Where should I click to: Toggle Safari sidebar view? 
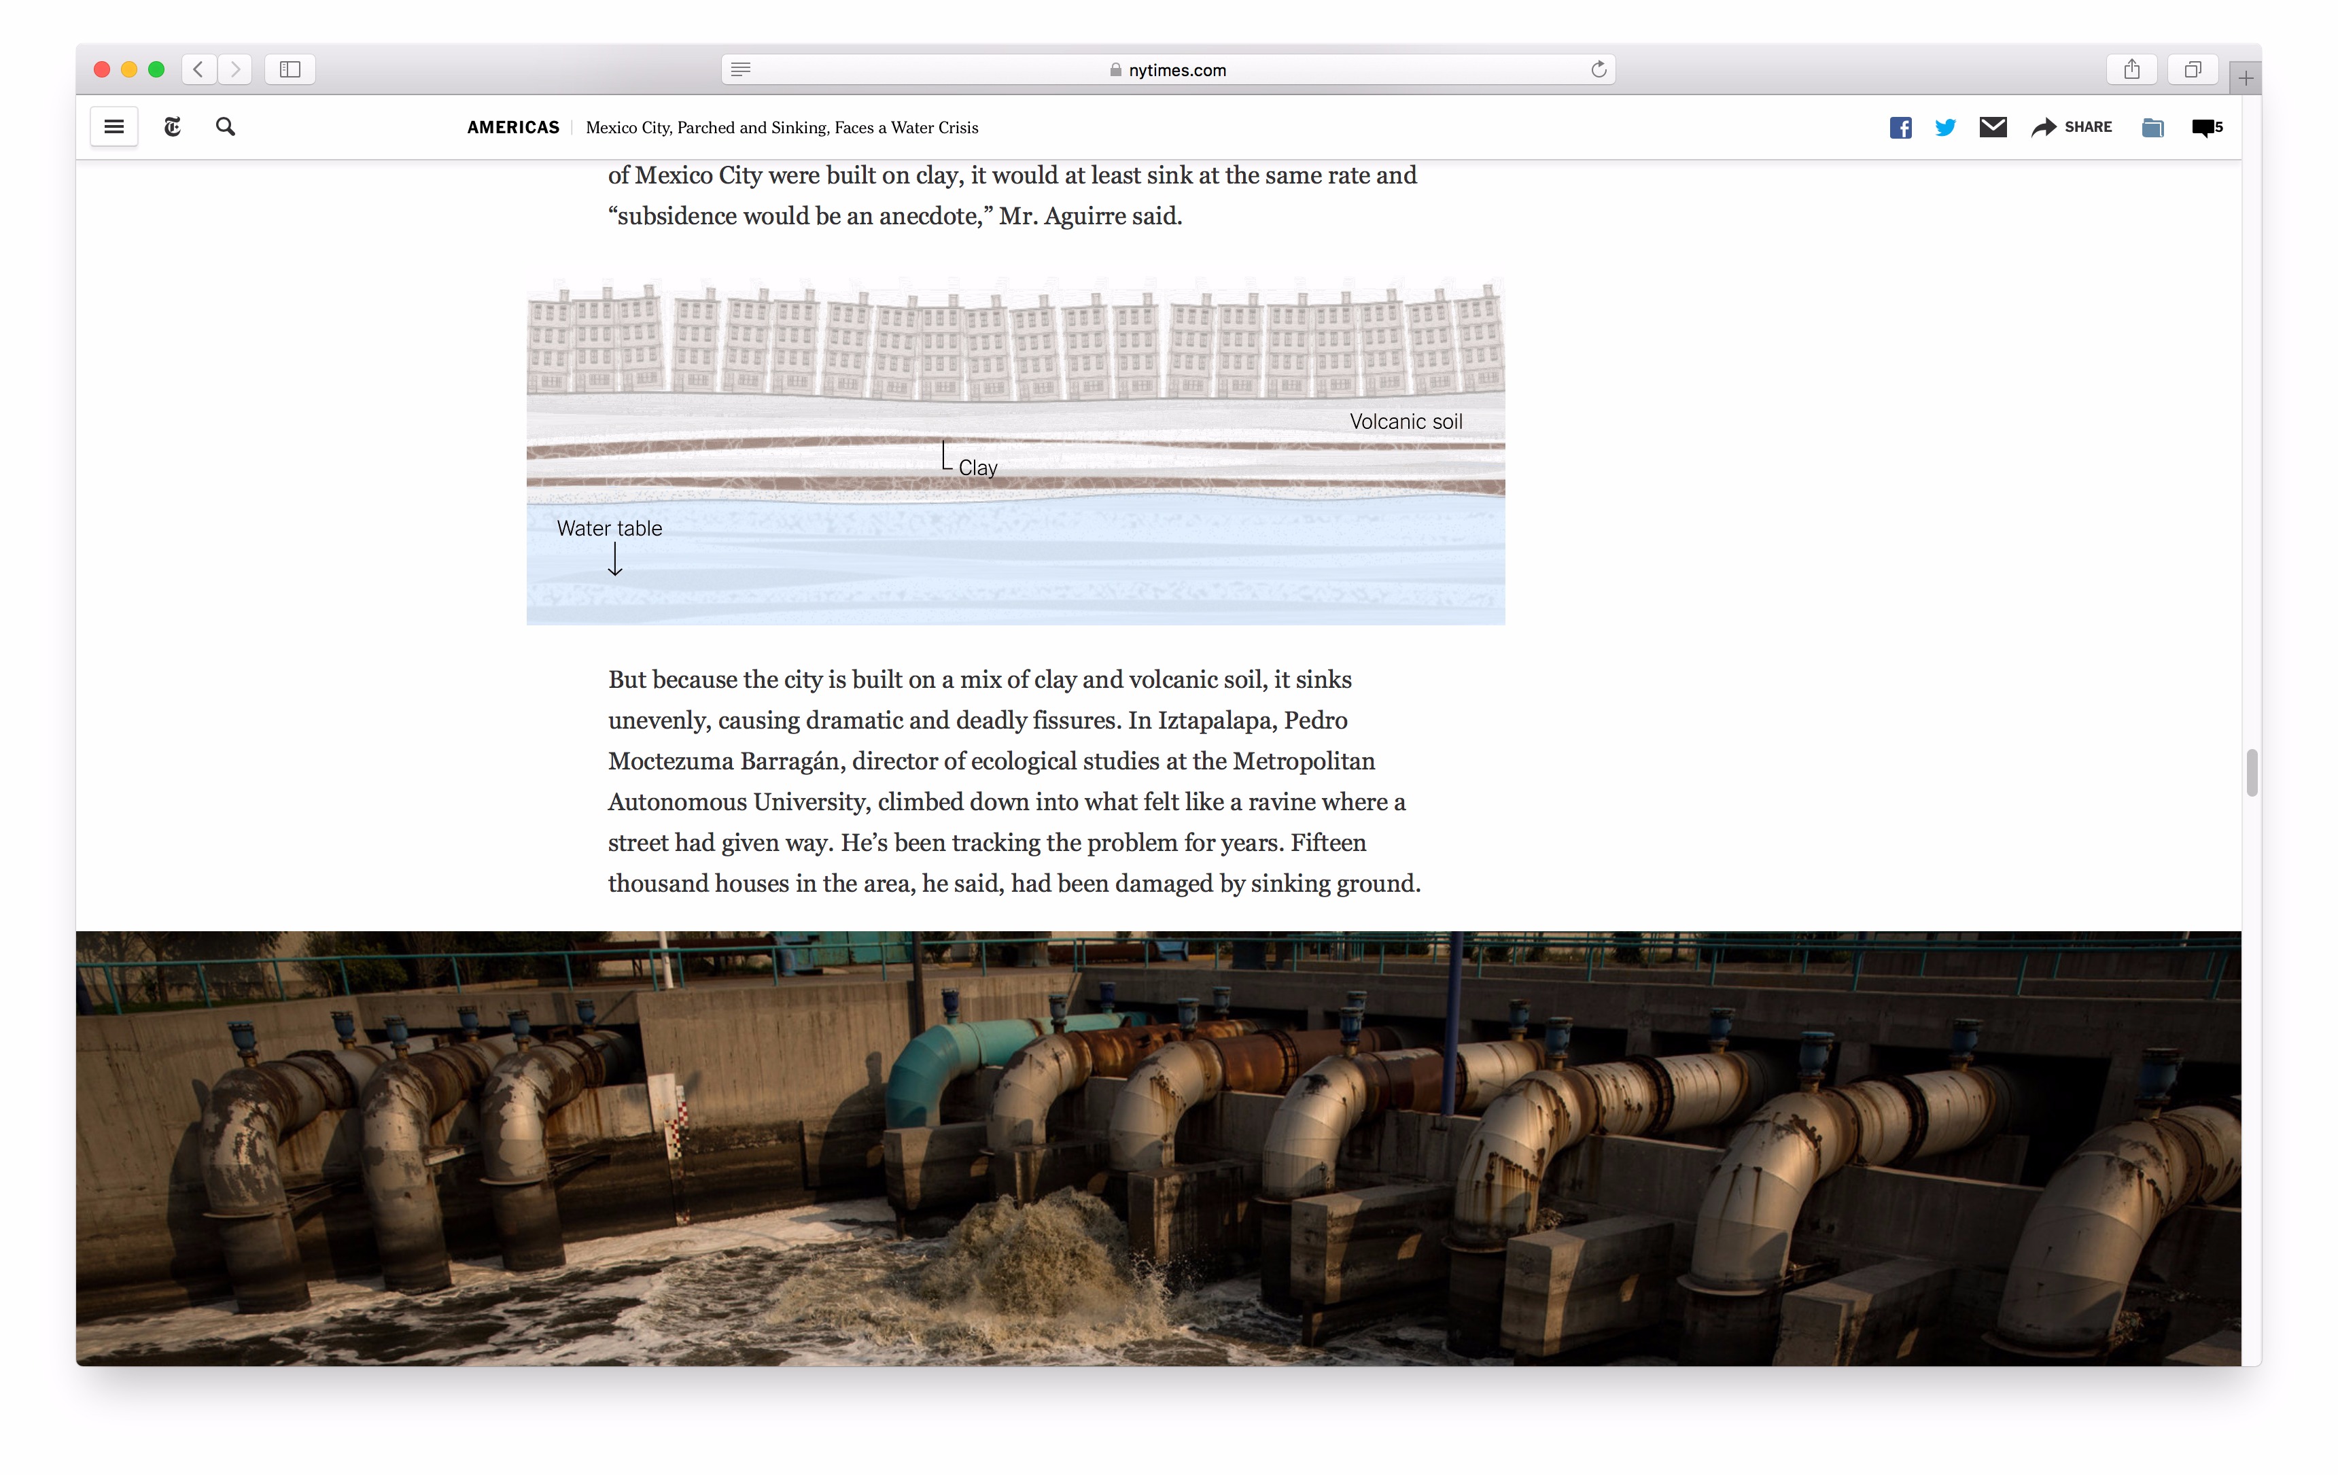[290, 69]
